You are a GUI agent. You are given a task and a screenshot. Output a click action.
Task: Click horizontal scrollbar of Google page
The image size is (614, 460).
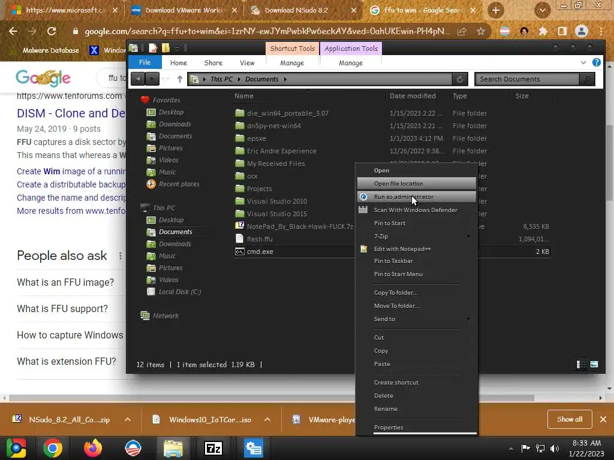point(272,398)
